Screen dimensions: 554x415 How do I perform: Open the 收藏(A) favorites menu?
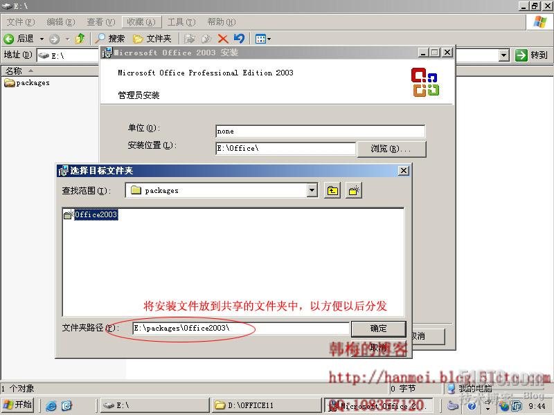pos(142,22)
